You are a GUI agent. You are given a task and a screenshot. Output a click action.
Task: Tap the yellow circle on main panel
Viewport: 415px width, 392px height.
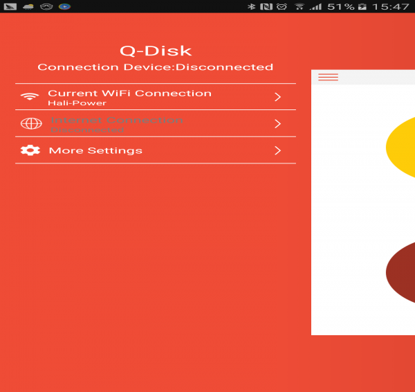(x=400, y=147)
